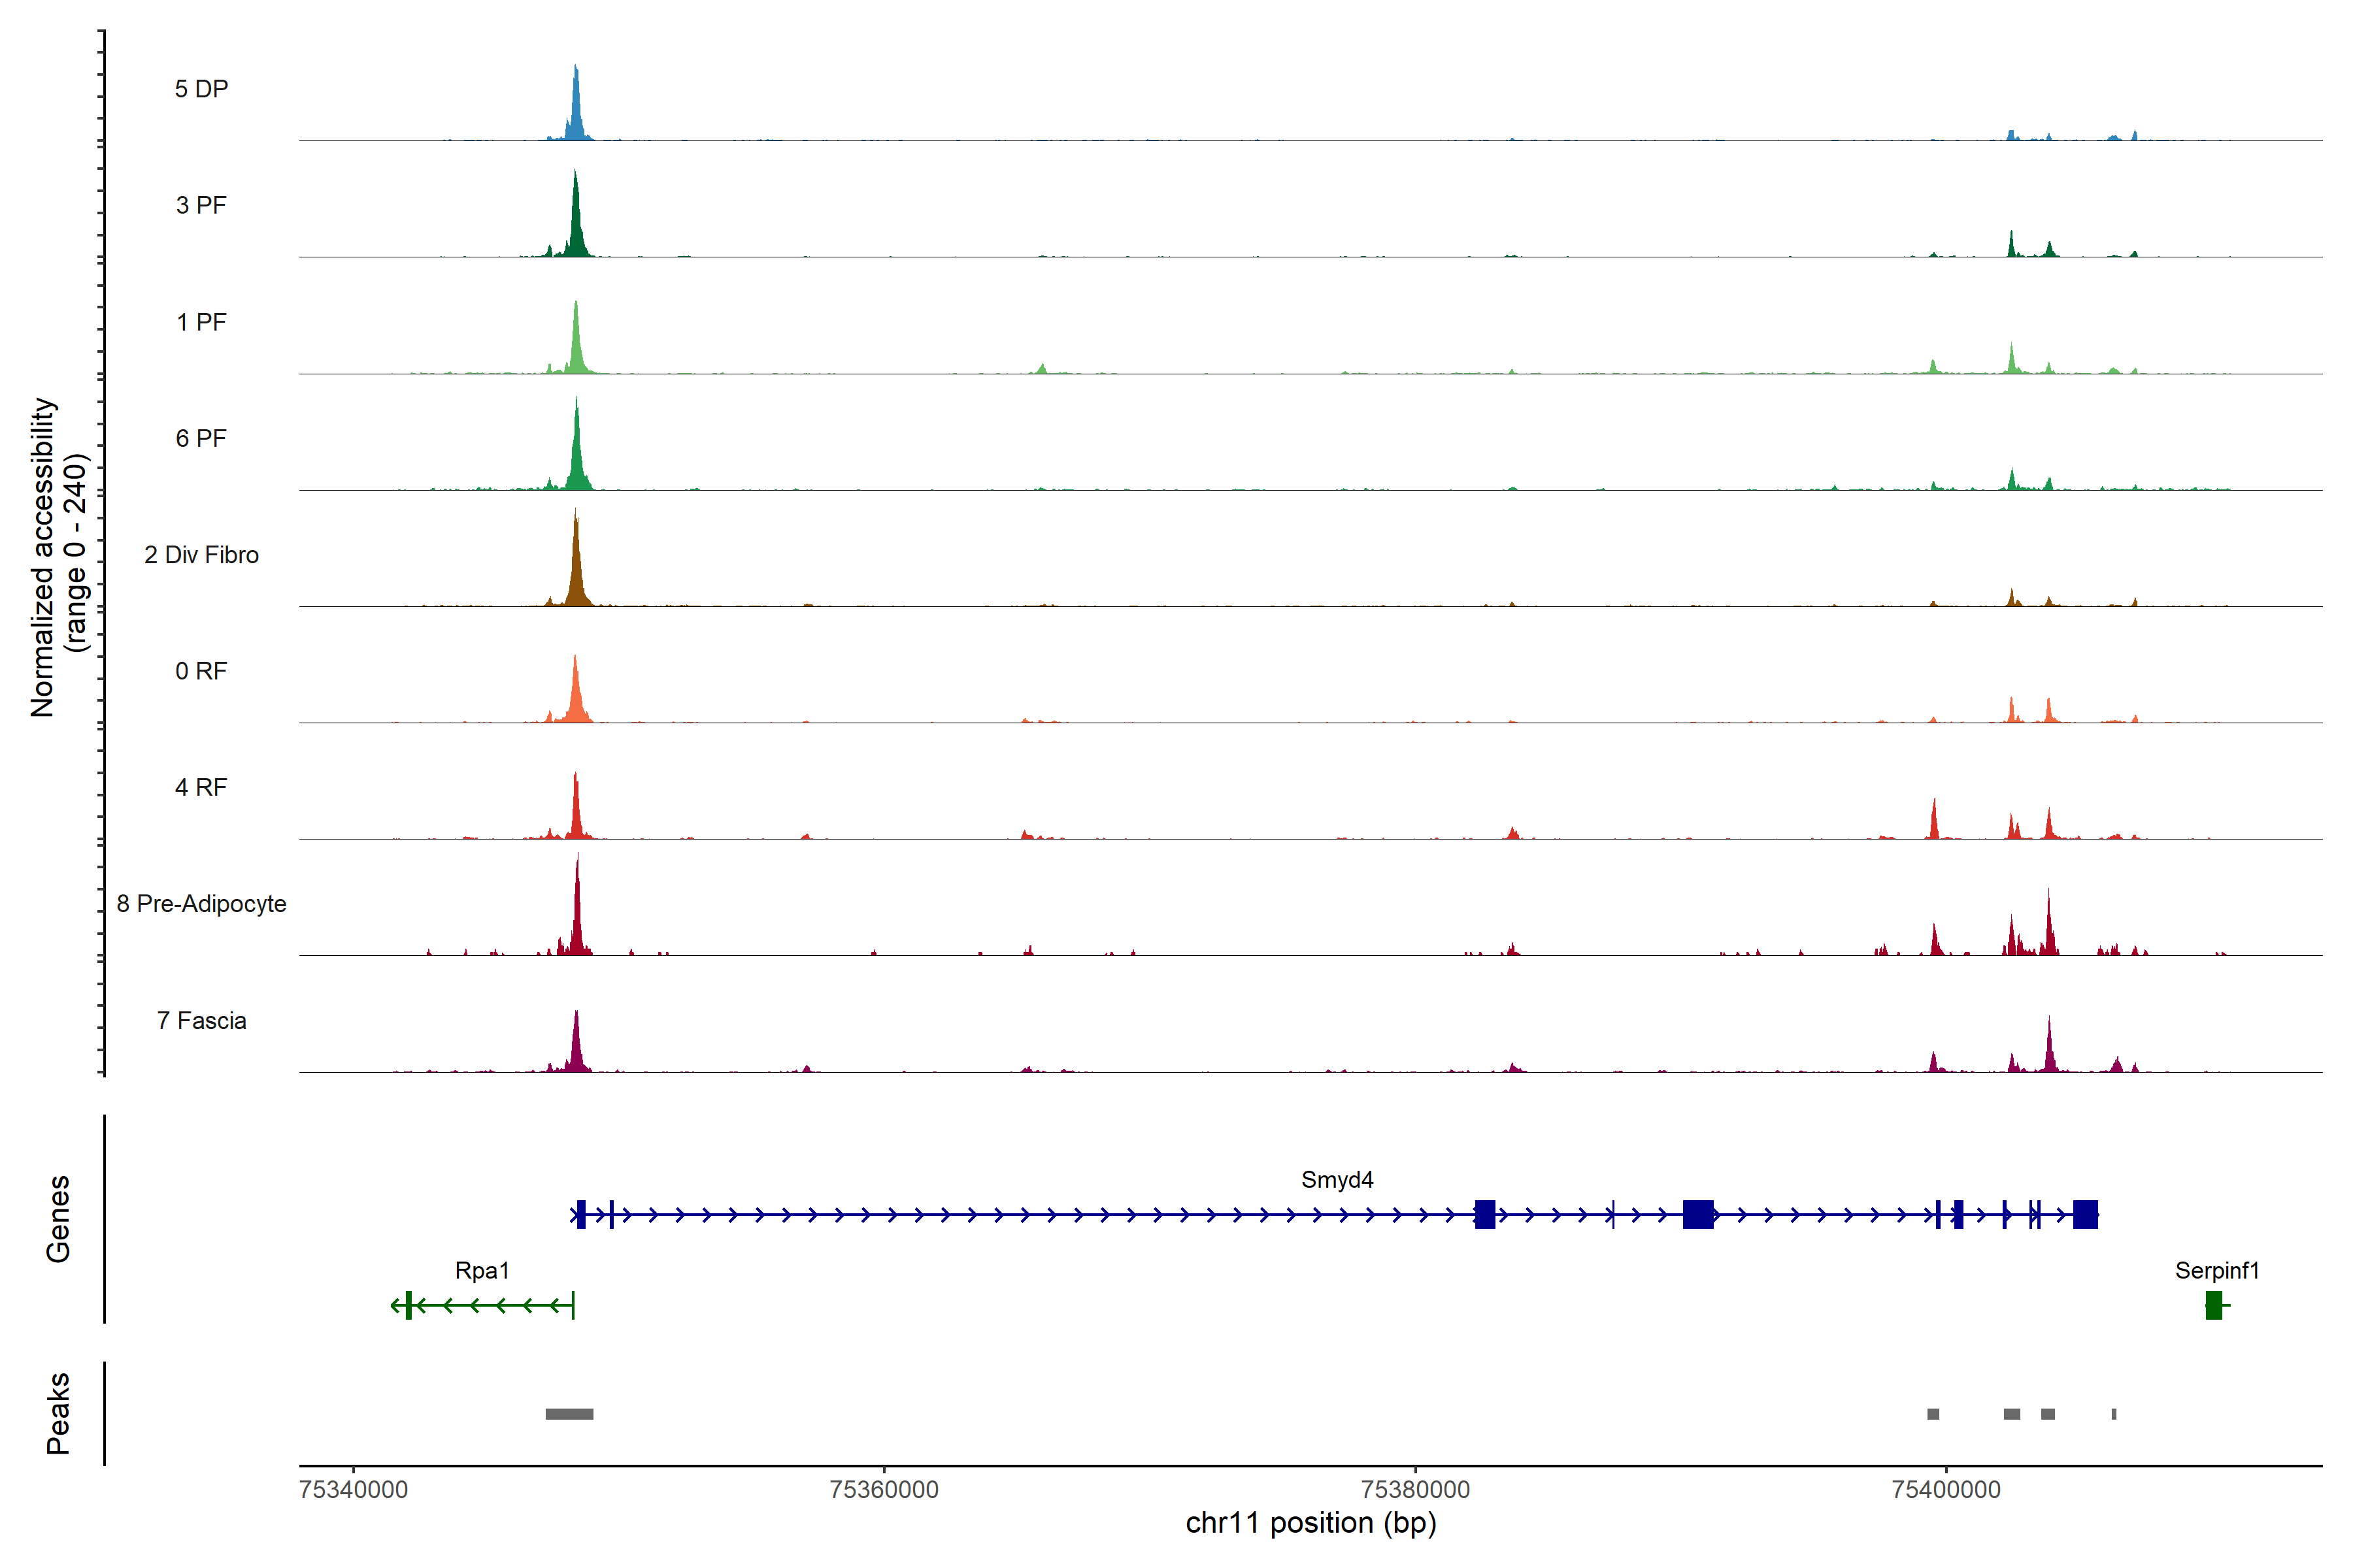Click the largest Smyd4 exon block
The height and width of the screenshot is (1568, 2353).
[1697, 1215]
